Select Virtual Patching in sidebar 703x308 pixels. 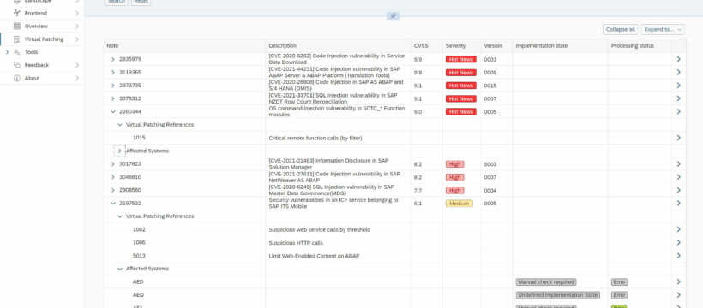coord(42,39)
